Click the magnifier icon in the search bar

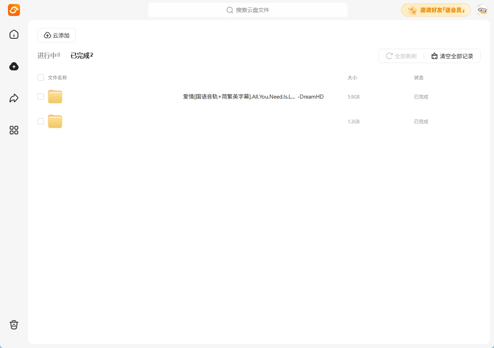[230, 10]
